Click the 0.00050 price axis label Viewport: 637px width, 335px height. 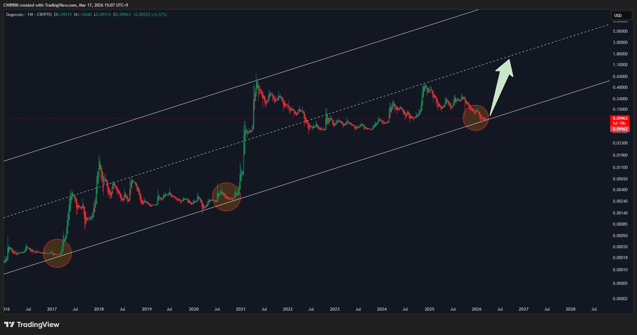click(620, 236)
